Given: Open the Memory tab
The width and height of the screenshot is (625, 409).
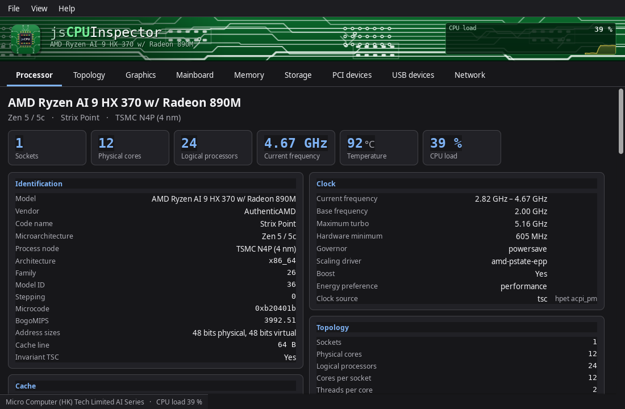Looking at the screenshot, I should [x=249, y=75].
